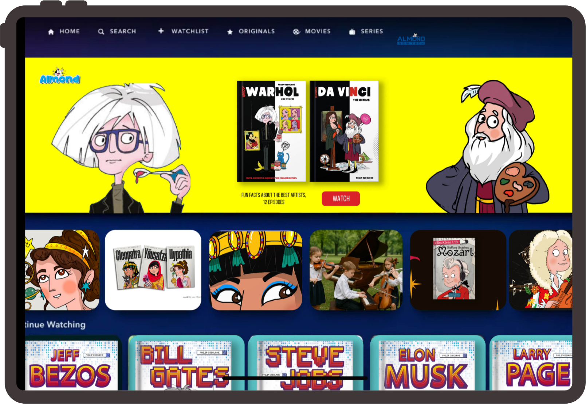Open the Da Vinci book cover

(344, 131)
